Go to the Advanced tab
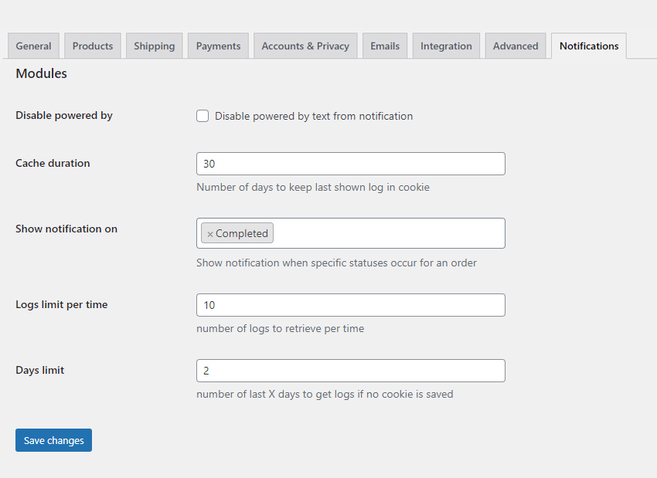Screen dimensions: 657x478 click(x=515, y=46)
